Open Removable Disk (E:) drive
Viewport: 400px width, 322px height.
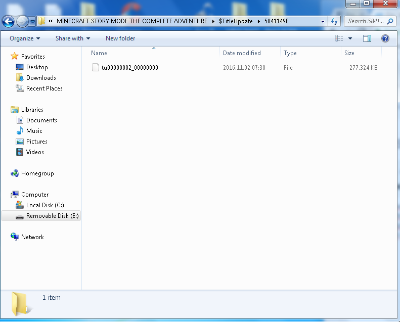pos(52,216)
